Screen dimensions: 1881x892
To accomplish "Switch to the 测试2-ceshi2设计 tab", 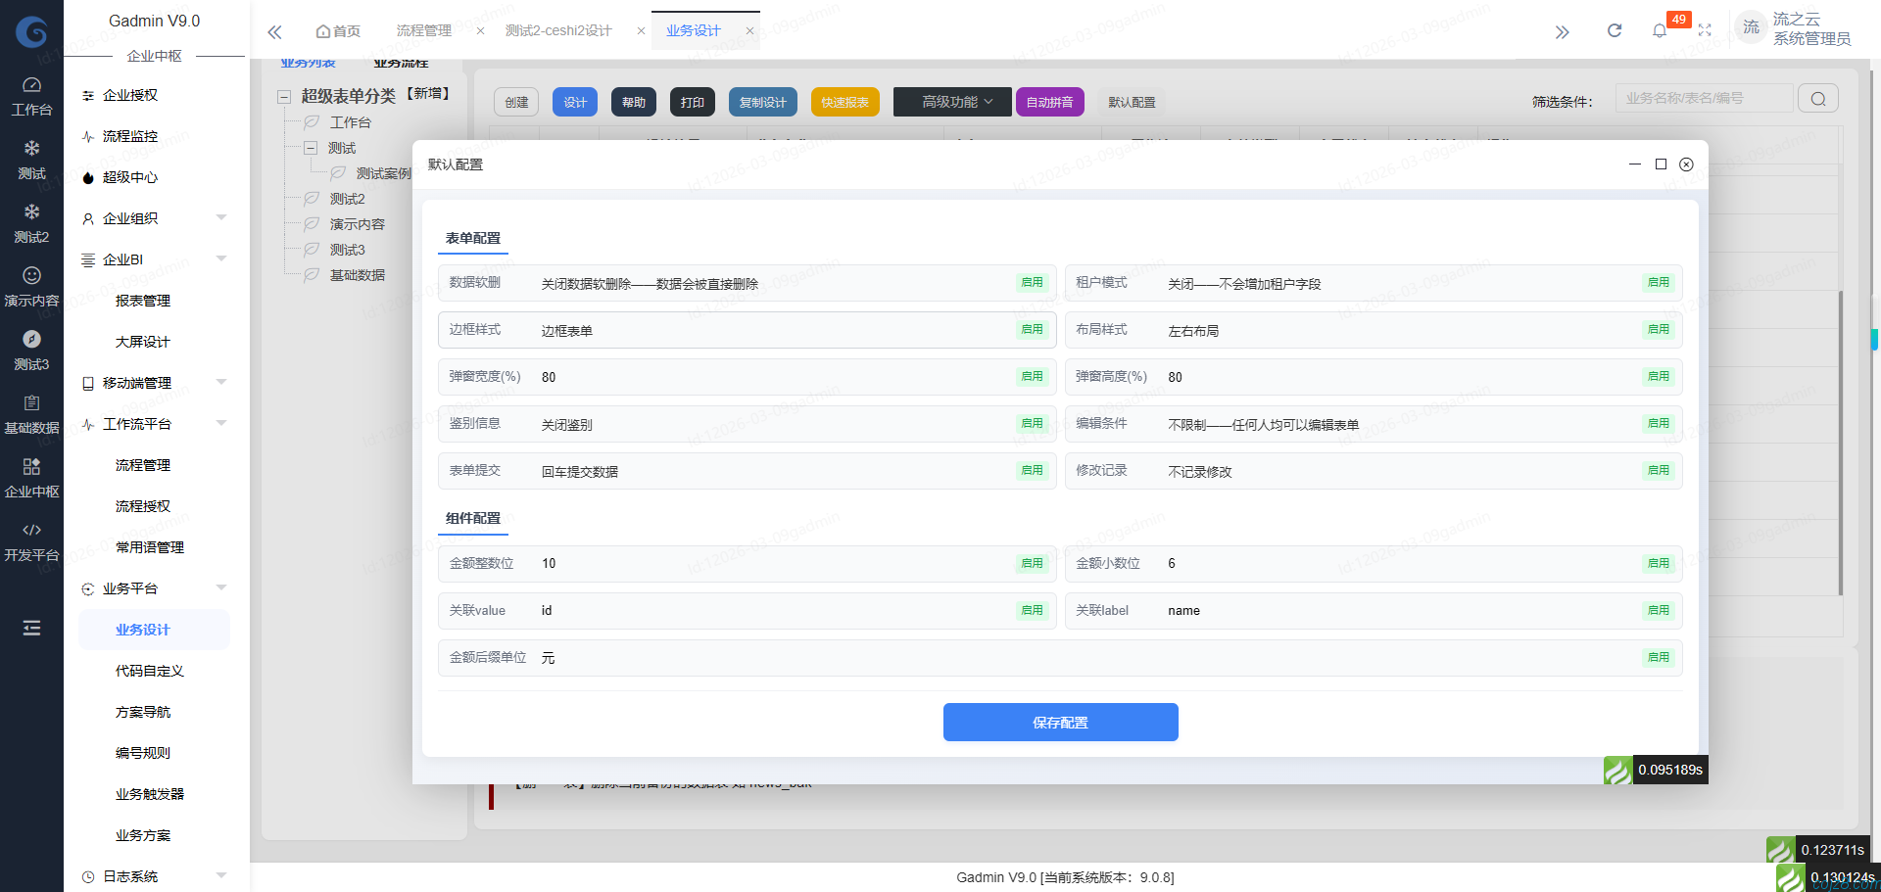I will [x=558, y=30].
